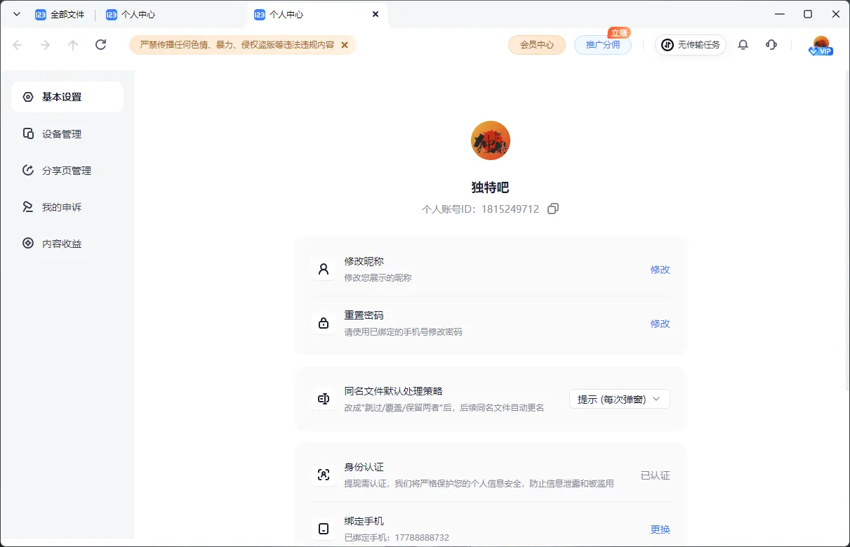Go back with the left arrow
The width and height of the screenshot is (850, 547).
[18, 45]
